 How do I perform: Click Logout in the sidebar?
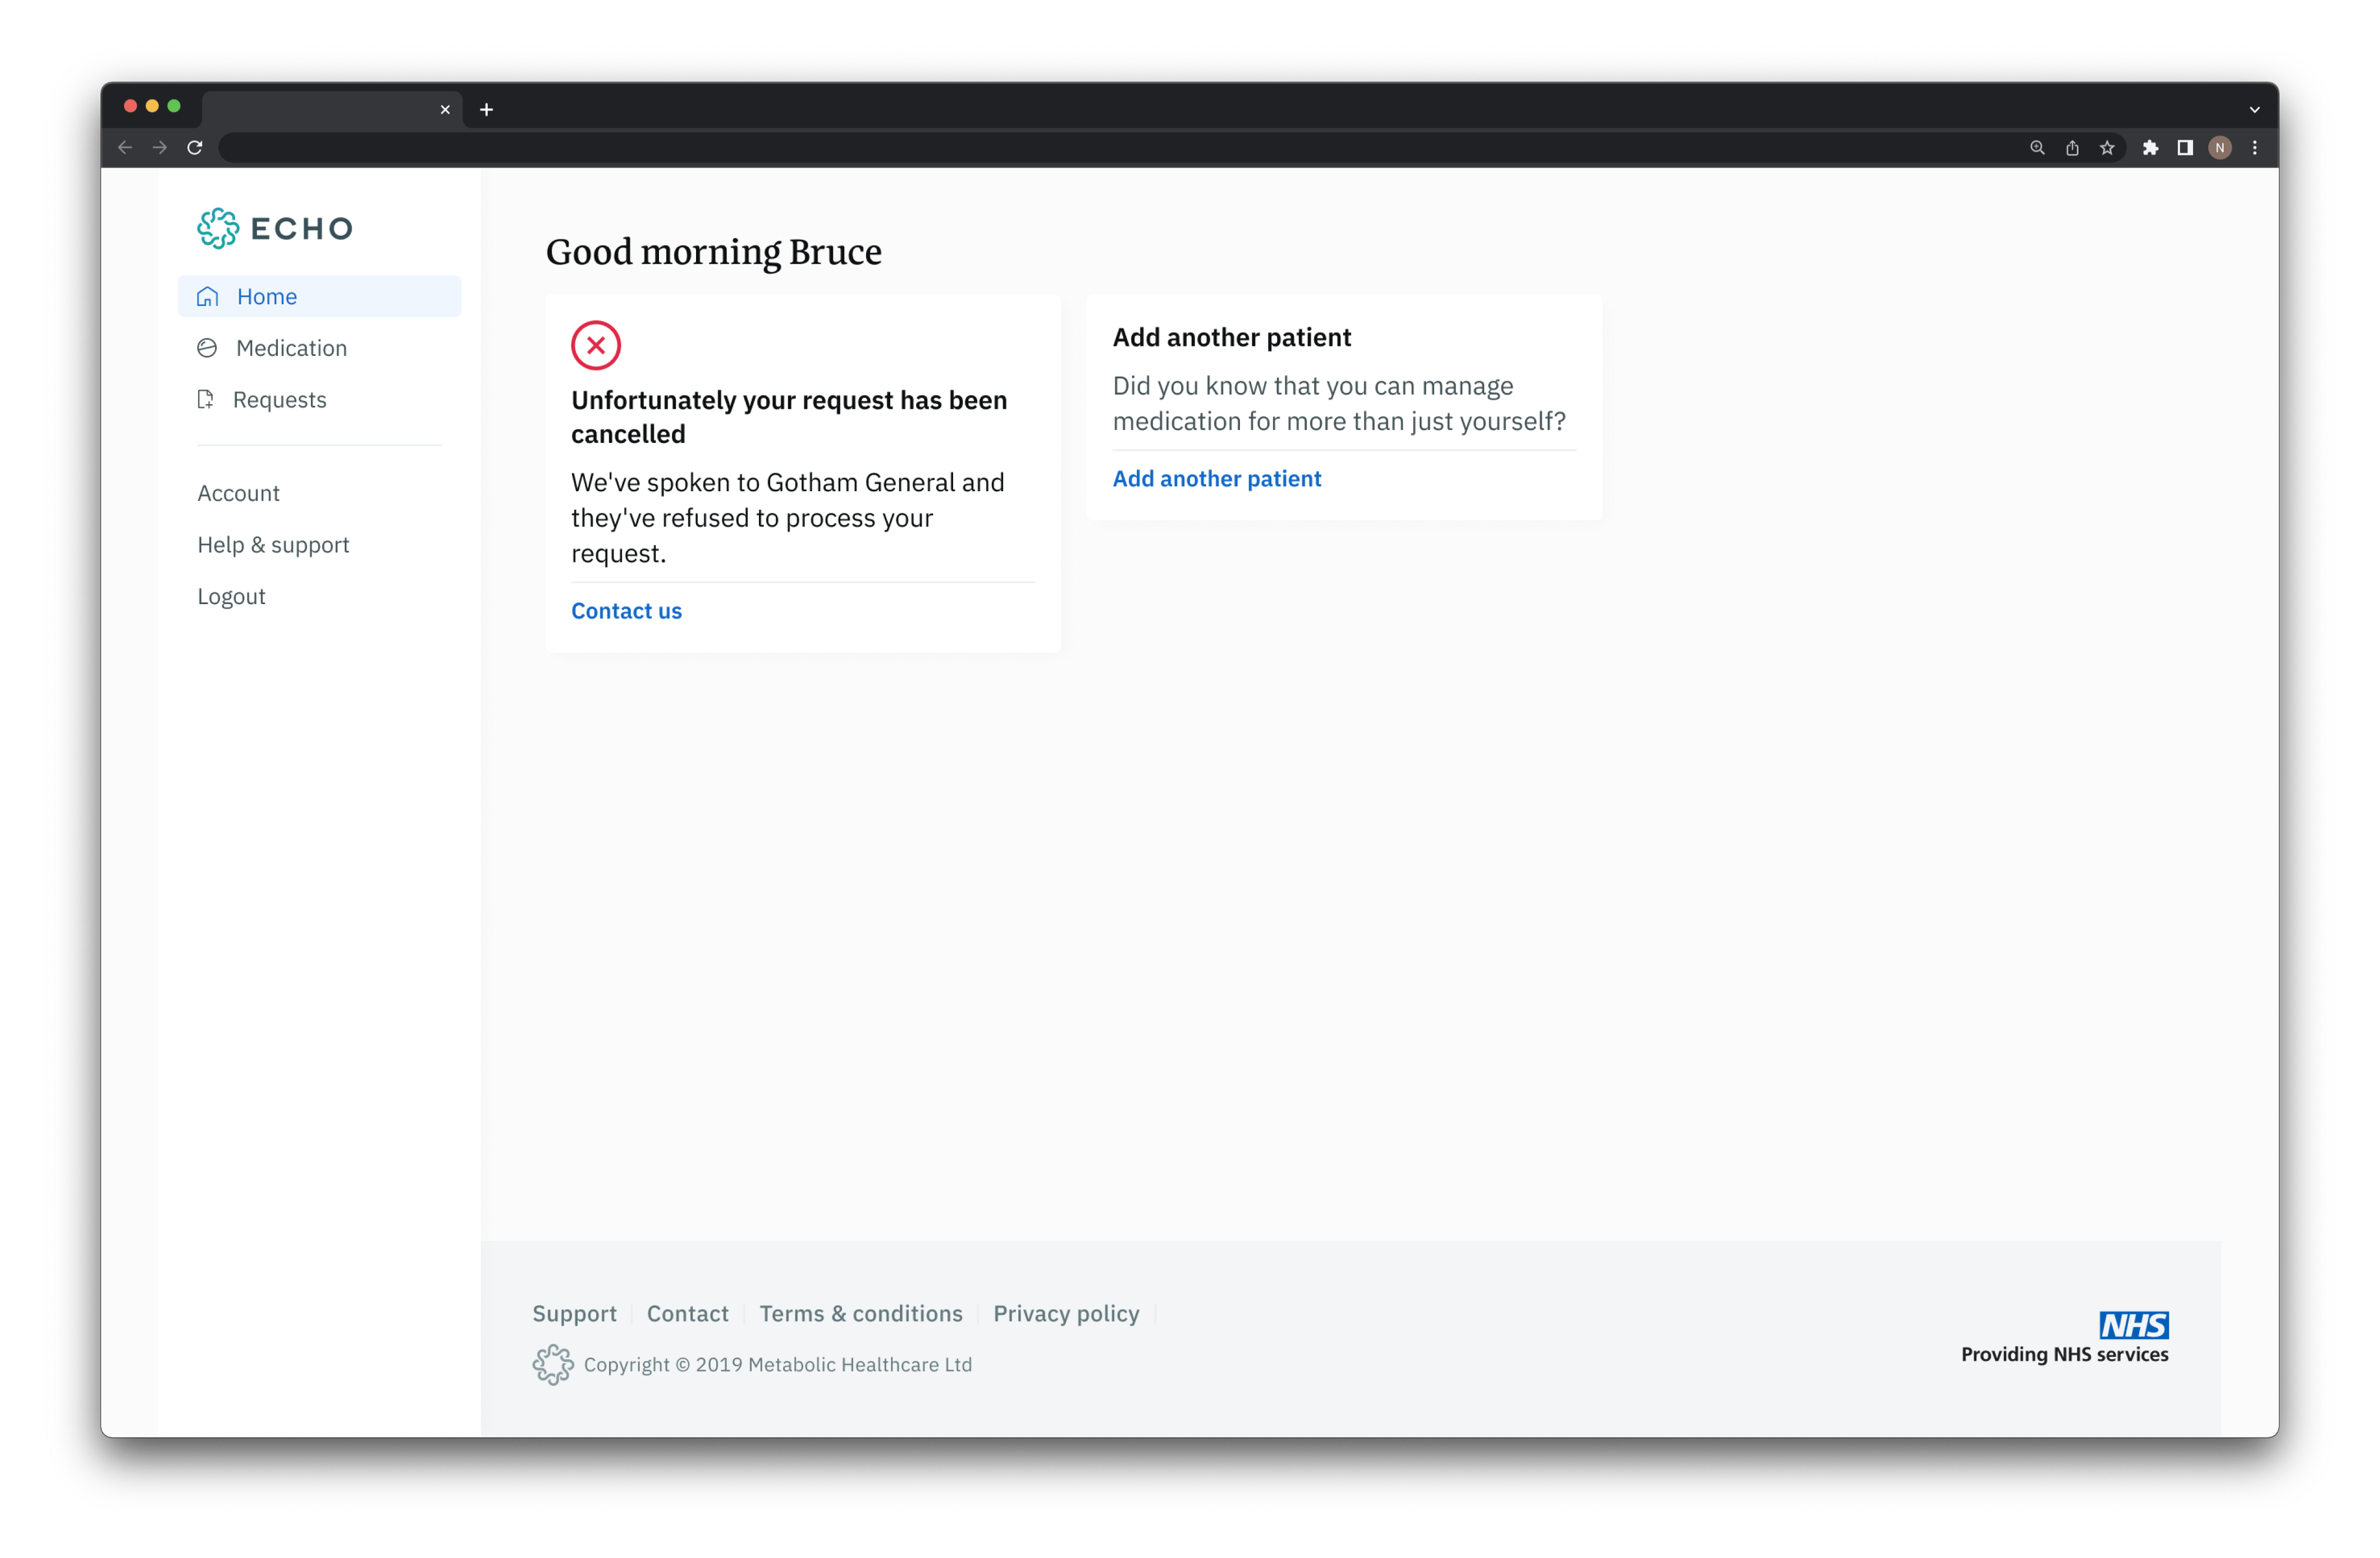pos(231,596)
